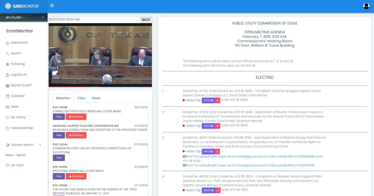
Task: Switch to the Clips tab
Action: tap(81, 98)
